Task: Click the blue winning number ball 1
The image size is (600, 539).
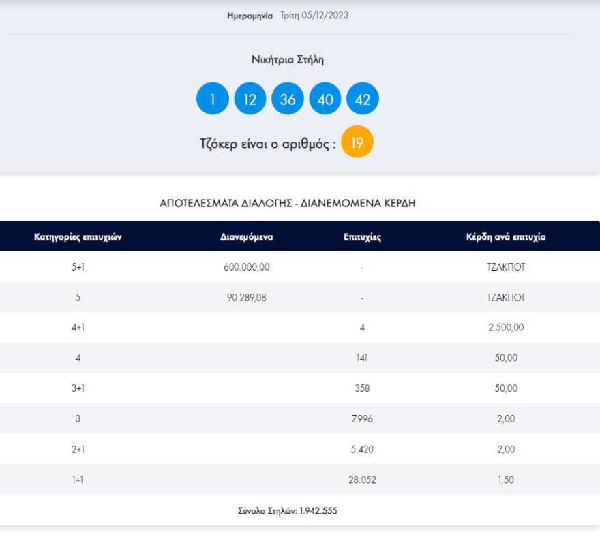Action: (x=213, y=99)
